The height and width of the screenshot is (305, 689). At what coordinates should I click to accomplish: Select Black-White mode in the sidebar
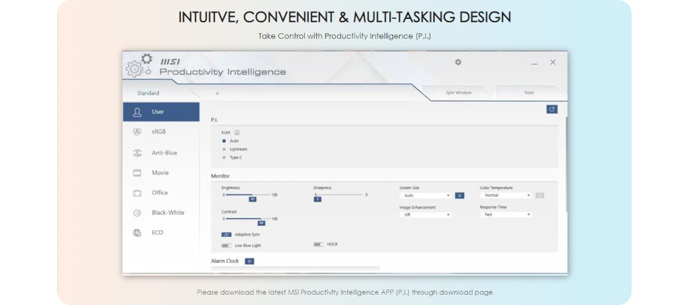[x=161, y=213]
